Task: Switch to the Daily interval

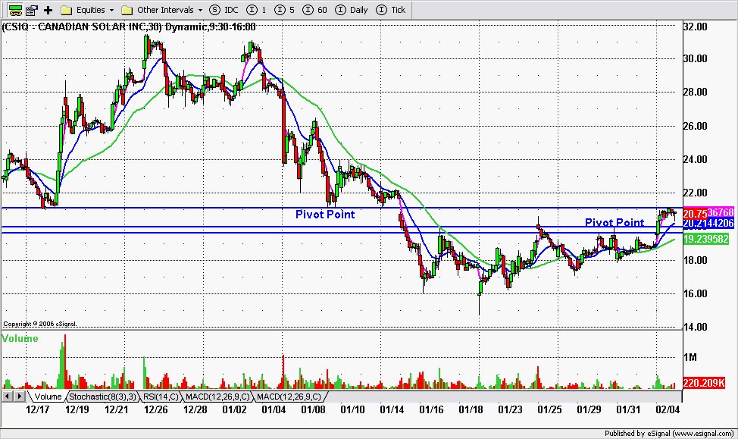Action: (x=352, y=10)
